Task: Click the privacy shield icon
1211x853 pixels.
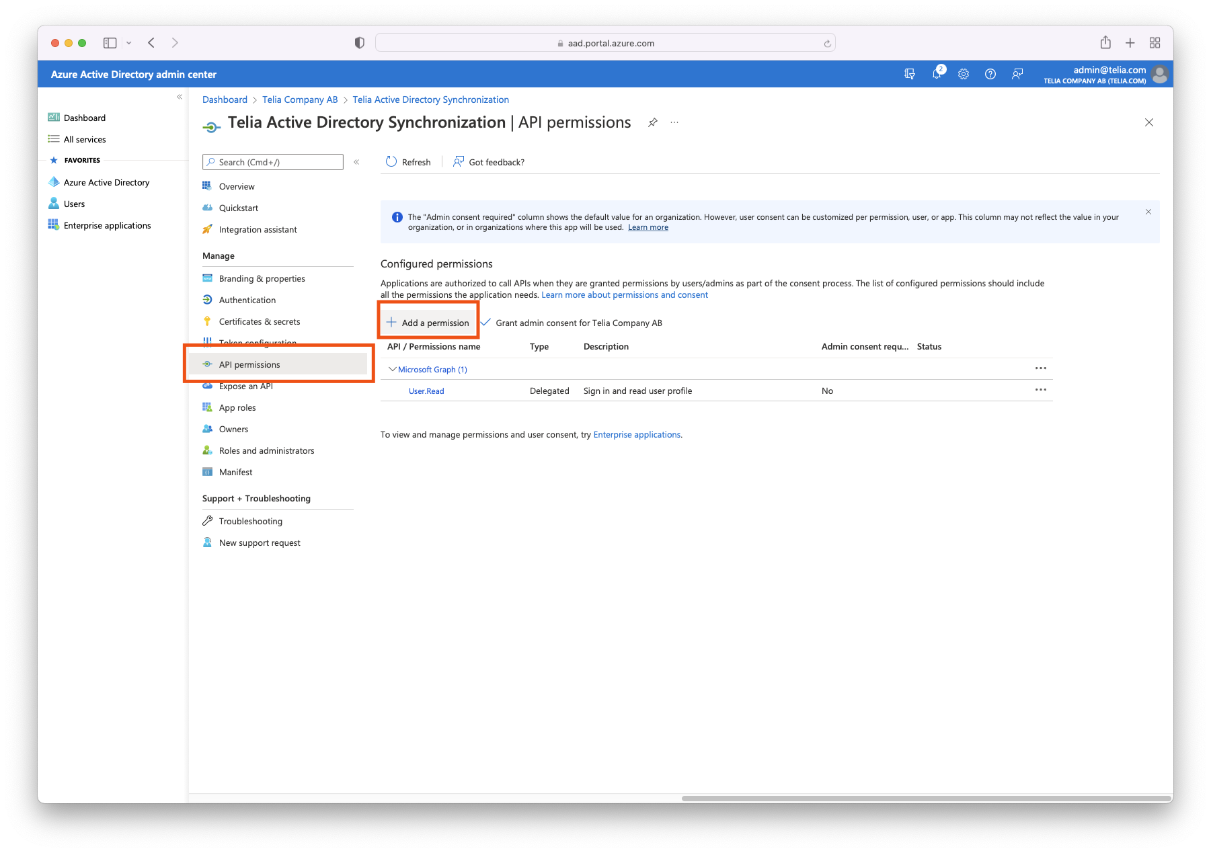Action: coord(360,42)
